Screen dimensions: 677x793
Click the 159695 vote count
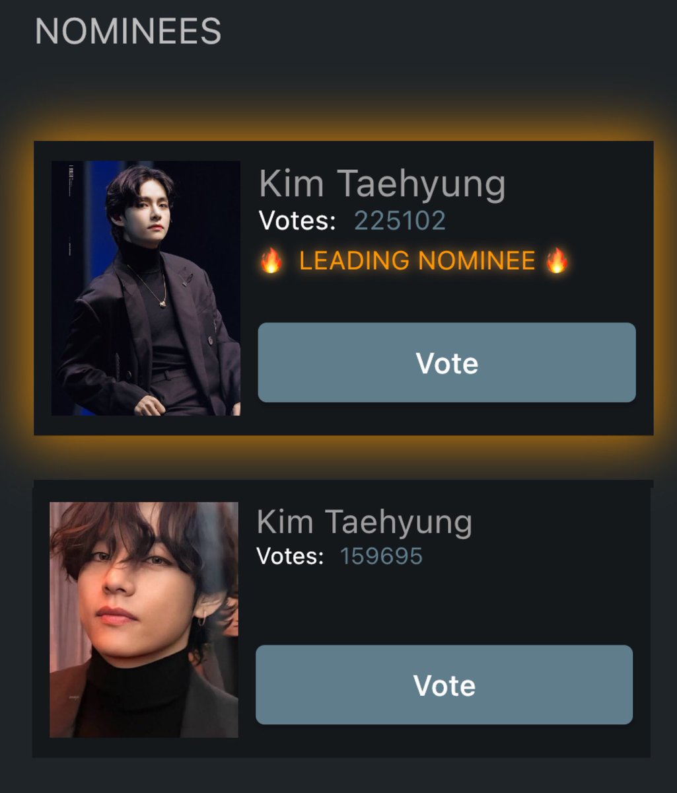(x=381, y=556)
